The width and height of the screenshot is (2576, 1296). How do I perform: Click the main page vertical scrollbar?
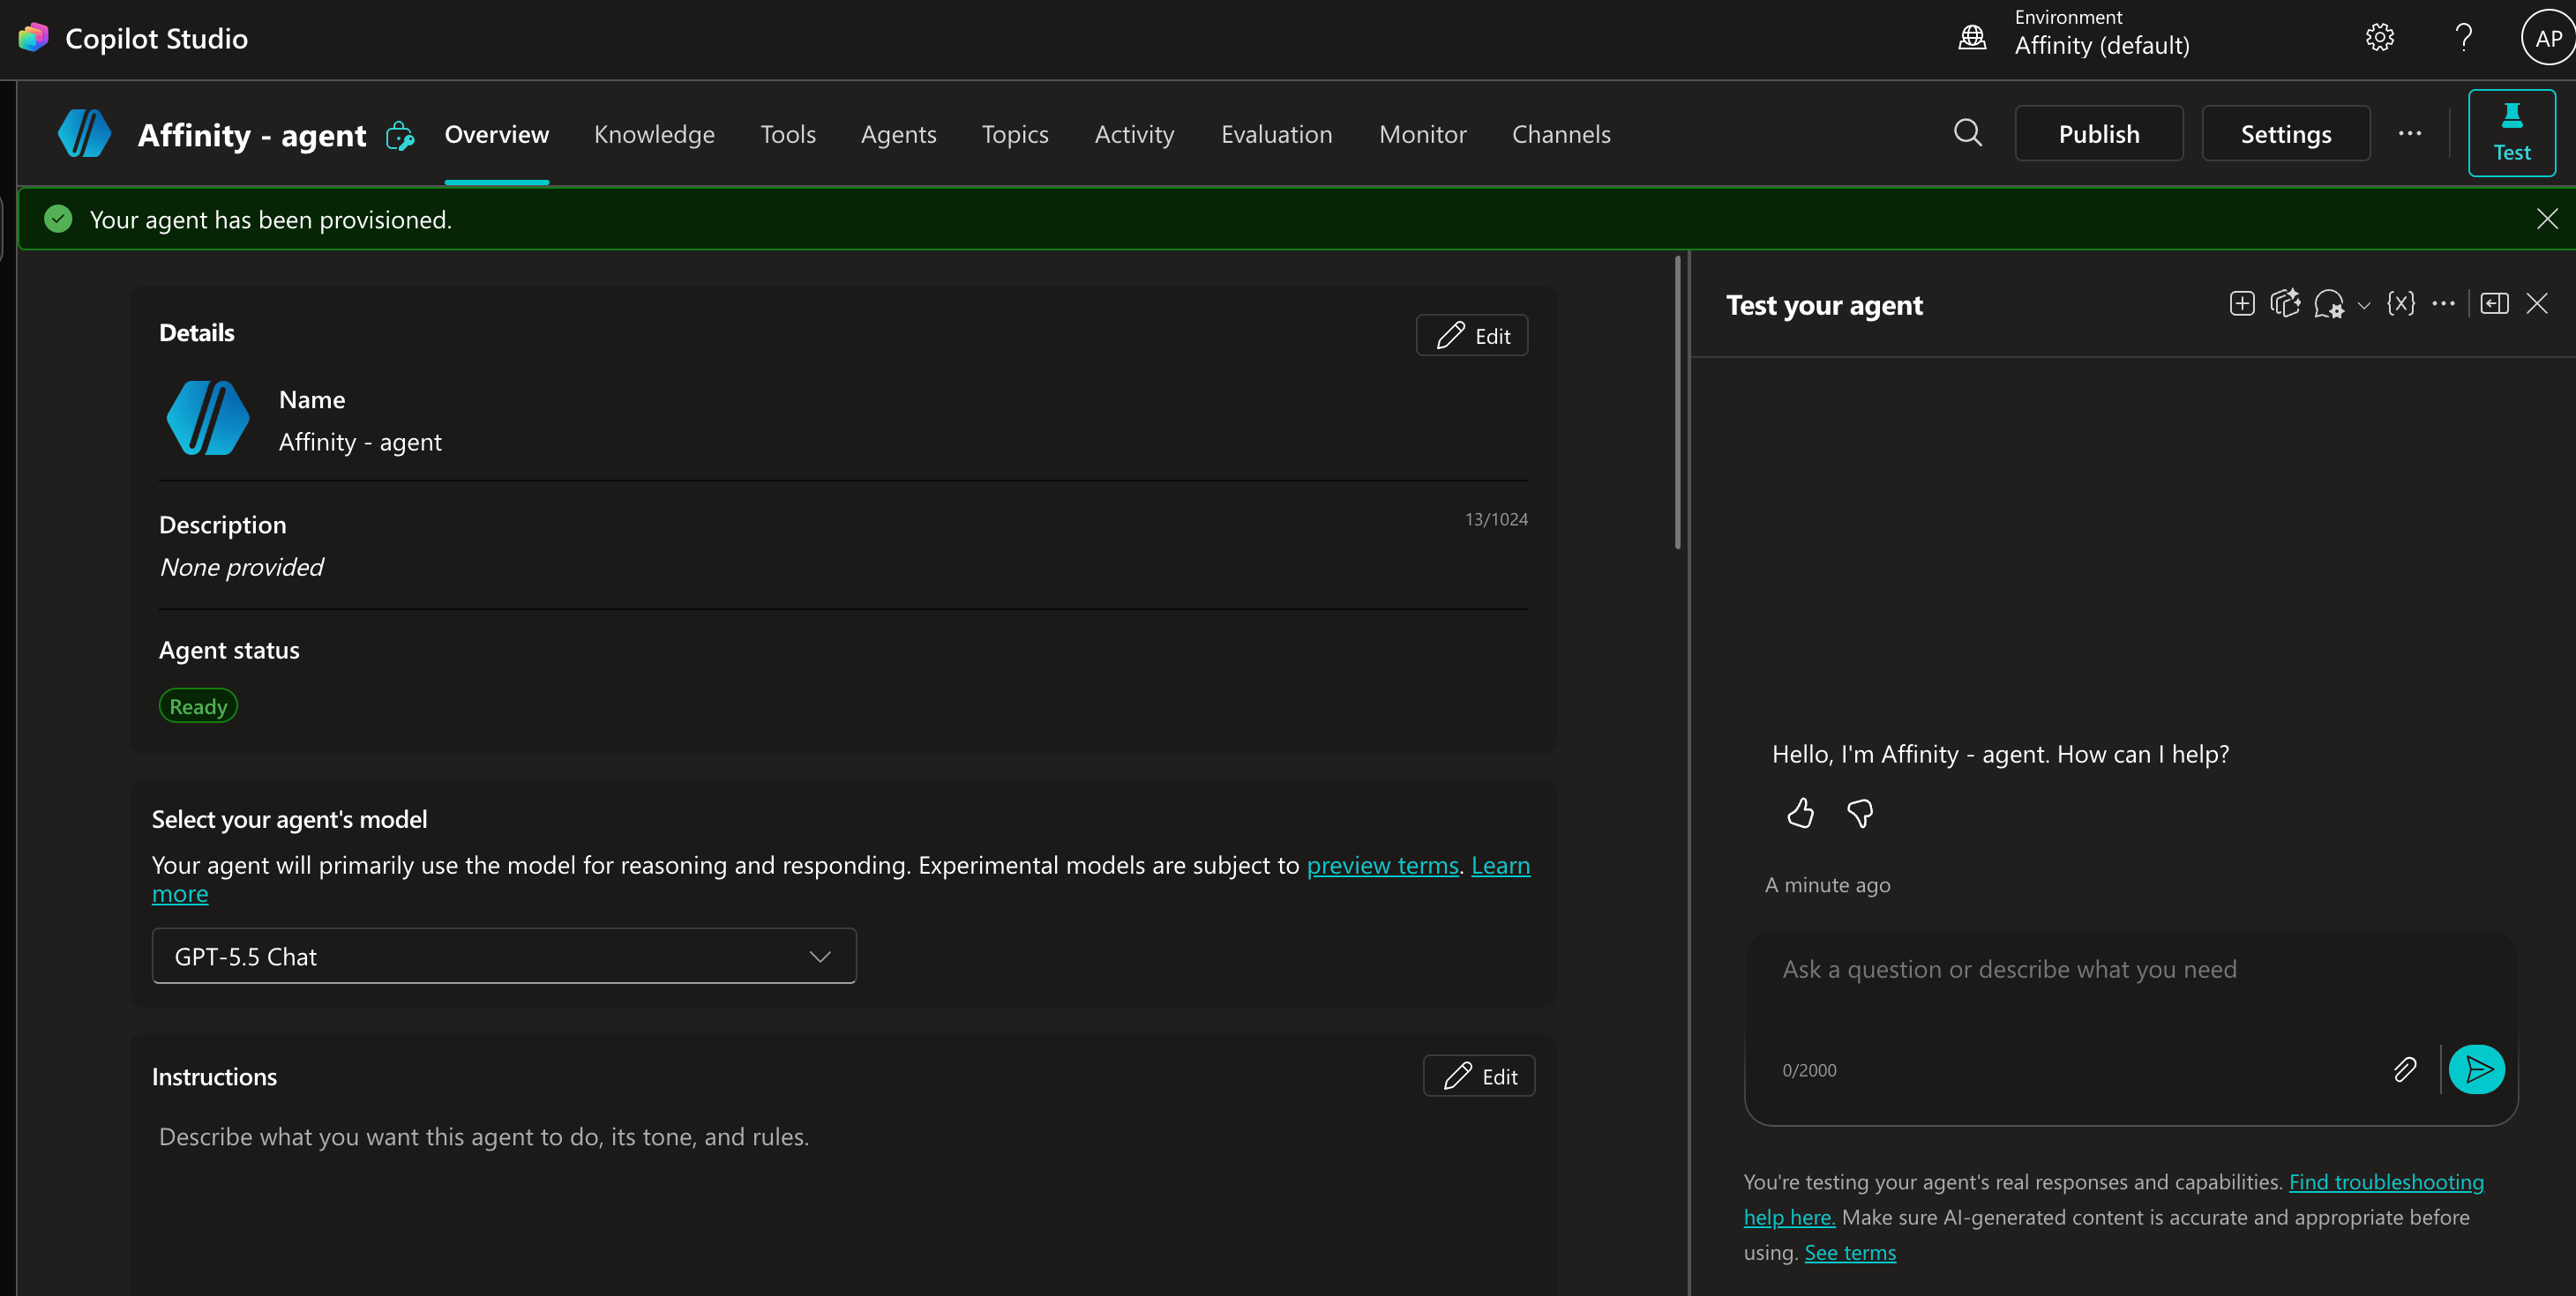pyautogui.click(x=1678, y=404)
